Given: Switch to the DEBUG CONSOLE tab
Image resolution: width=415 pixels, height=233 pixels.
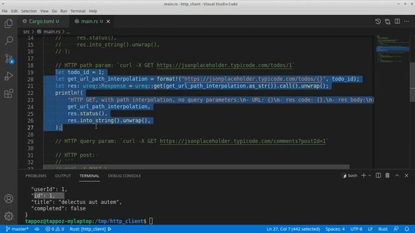Looking at the screenshot, I should [x=124, y=175].
